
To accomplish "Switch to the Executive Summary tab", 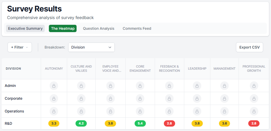I will pyautogui.click(x=25, y=28).
